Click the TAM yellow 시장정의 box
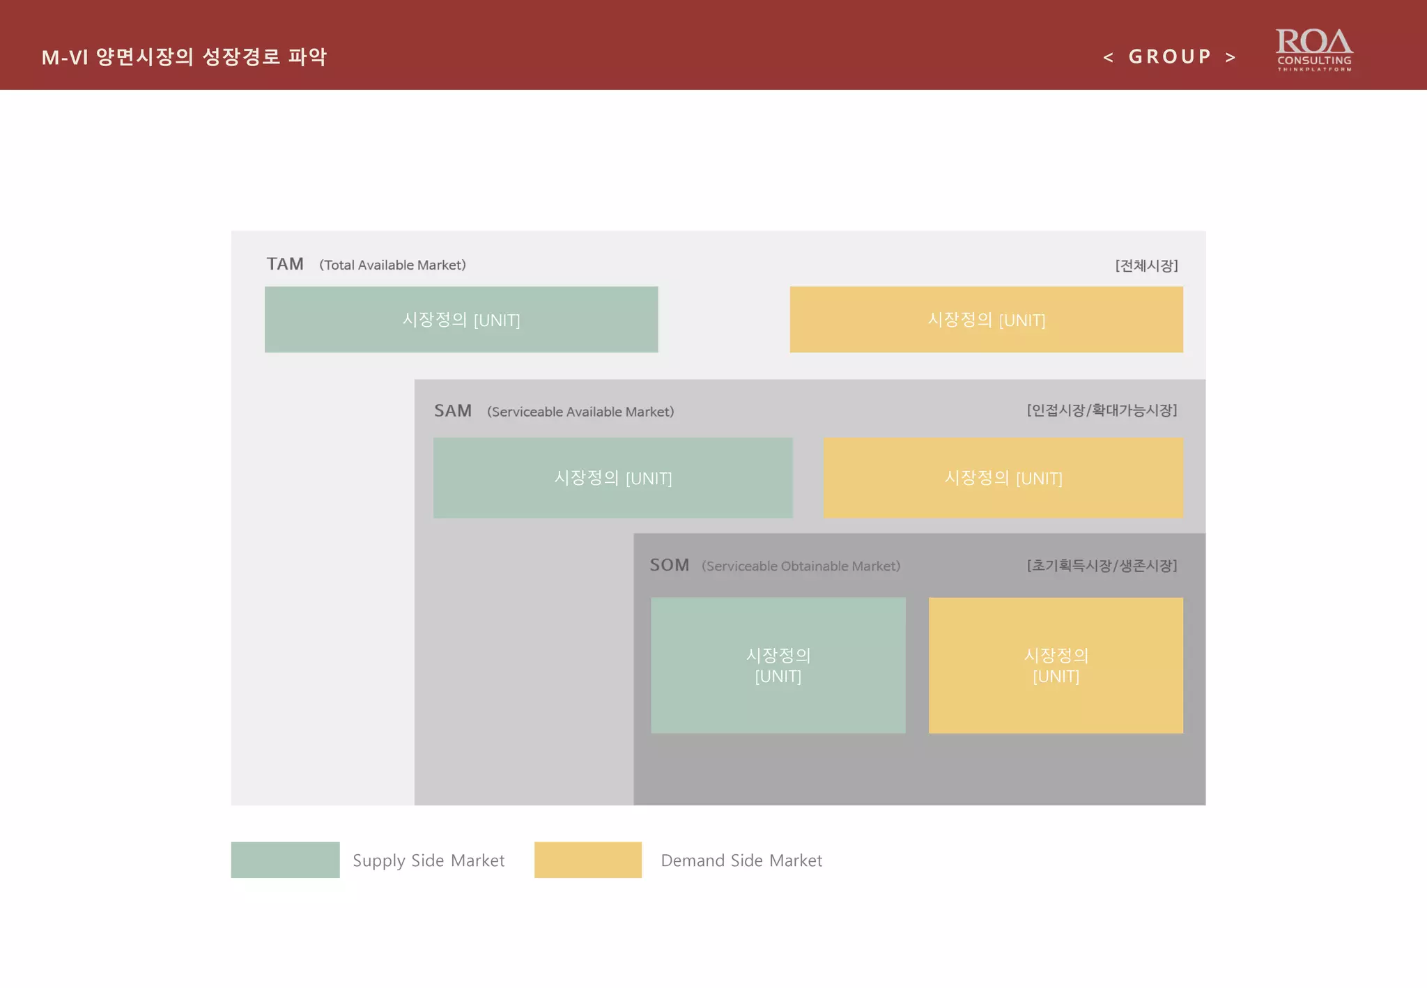 [986, 319]
